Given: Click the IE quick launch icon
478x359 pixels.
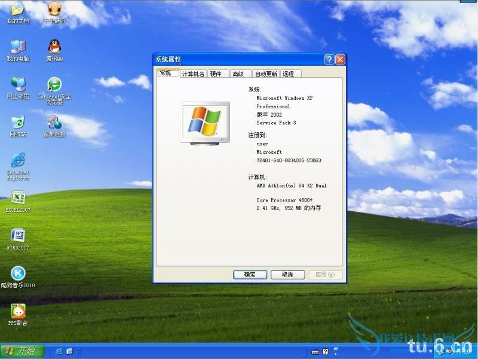Looking at the screenshot, I should (59, 351).
